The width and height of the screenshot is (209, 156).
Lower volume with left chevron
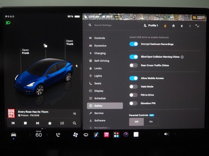[x=159, y=134]
